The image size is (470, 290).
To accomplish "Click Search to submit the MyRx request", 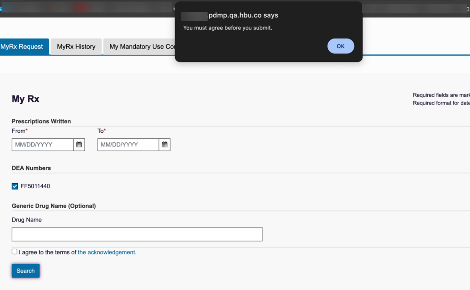I will [25, 271].
